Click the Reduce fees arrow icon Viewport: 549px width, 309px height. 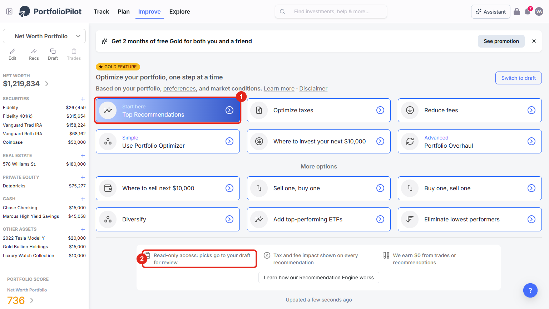(531, 110)
